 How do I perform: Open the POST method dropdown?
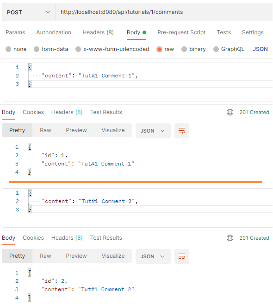29,12
